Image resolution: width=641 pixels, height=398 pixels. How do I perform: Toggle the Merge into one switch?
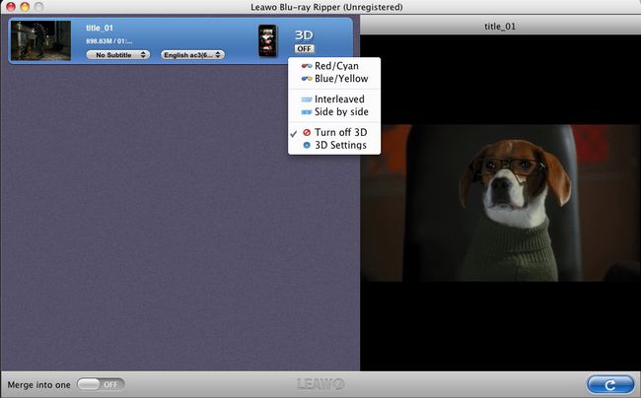click(x=101, y=384)
